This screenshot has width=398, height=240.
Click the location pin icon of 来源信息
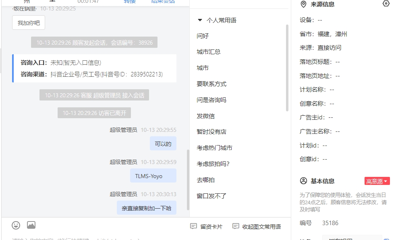pyautogui.click(x=303, y=4)
